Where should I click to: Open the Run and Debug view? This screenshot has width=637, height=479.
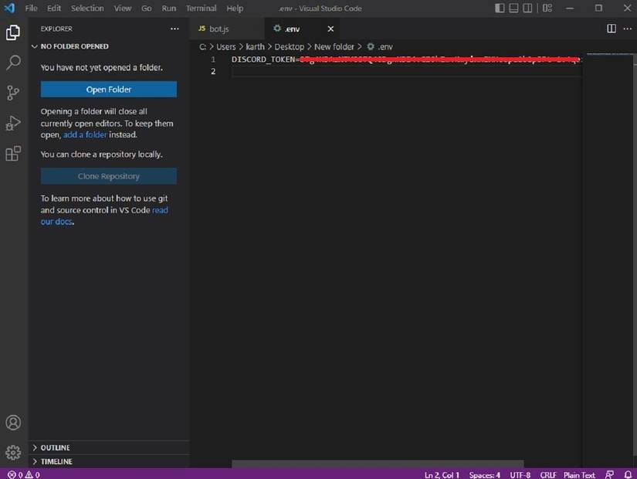point(13,123)
